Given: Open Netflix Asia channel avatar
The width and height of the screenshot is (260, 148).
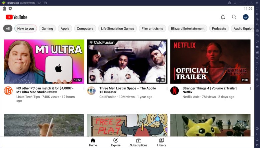Looking at the screenshot, I should (174, 91).
